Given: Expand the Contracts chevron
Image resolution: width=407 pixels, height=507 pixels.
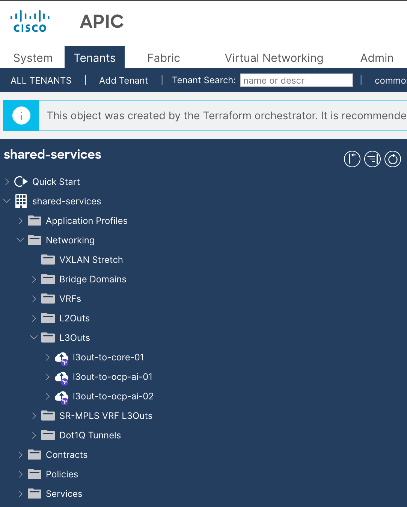Looking at the screenshot, I should click(x=21, y=455).
